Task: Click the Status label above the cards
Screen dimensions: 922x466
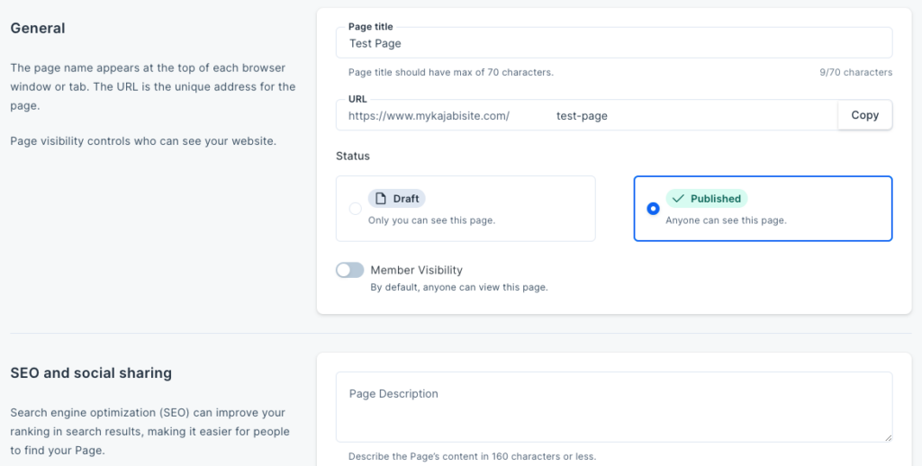Action: click(353, 156)
